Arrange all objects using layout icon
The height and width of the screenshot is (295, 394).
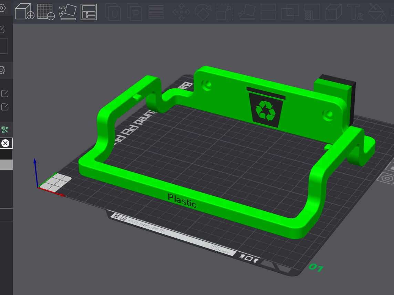pos(89,12)
